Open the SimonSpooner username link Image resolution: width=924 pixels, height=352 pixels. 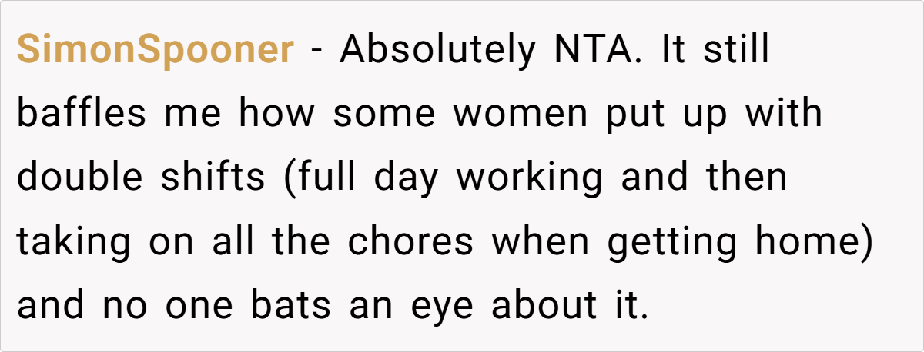coord(155,51)
